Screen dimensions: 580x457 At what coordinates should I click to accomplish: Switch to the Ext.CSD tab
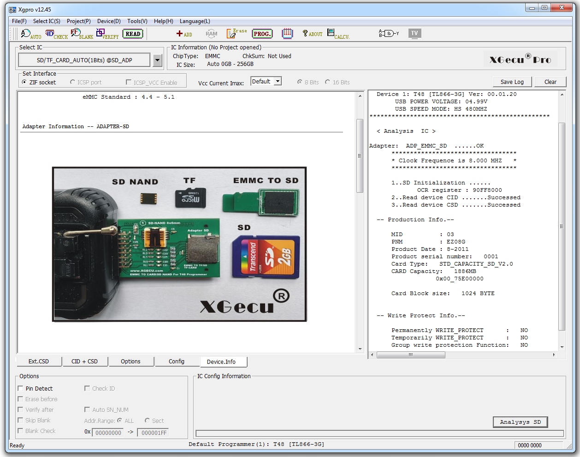coord(39,362)
